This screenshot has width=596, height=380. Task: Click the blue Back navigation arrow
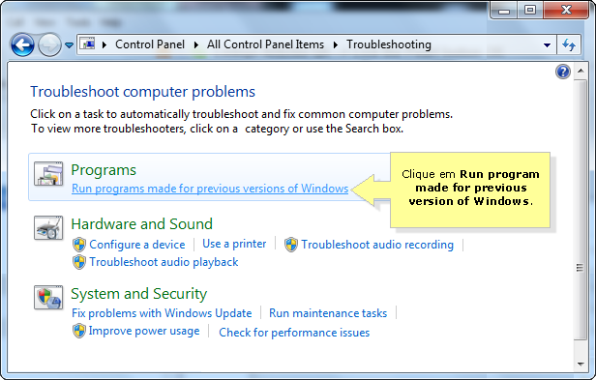coord(22,44)
